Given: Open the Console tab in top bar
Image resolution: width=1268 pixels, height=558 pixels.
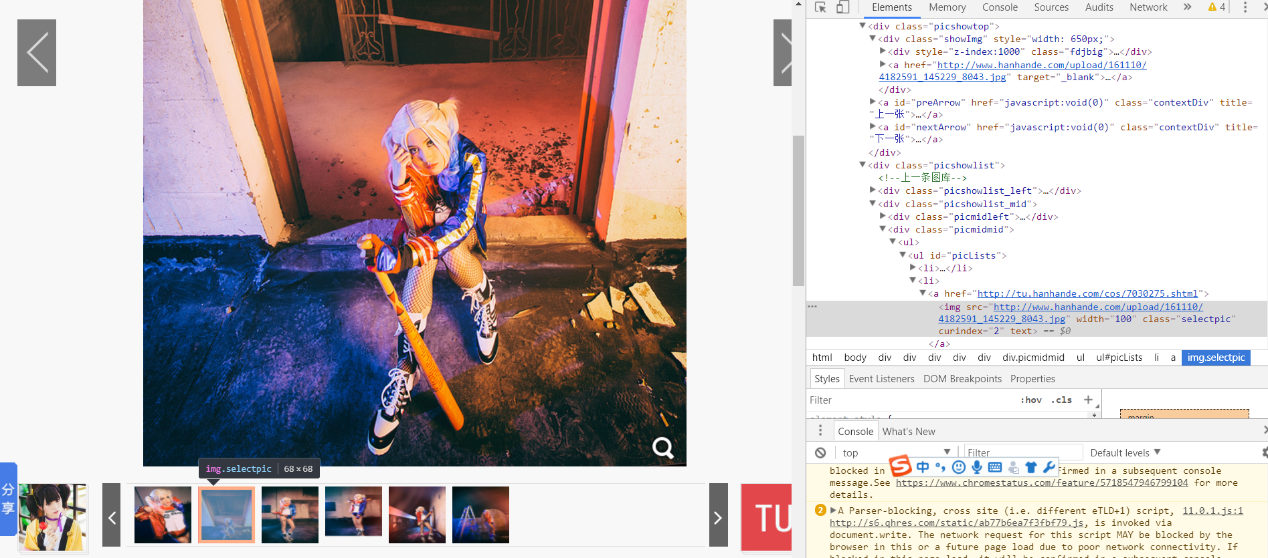Looking at the screenshot, I should point(1000,7).
